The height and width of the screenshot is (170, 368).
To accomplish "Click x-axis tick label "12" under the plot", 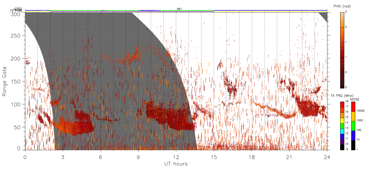I will click(176, 157).
